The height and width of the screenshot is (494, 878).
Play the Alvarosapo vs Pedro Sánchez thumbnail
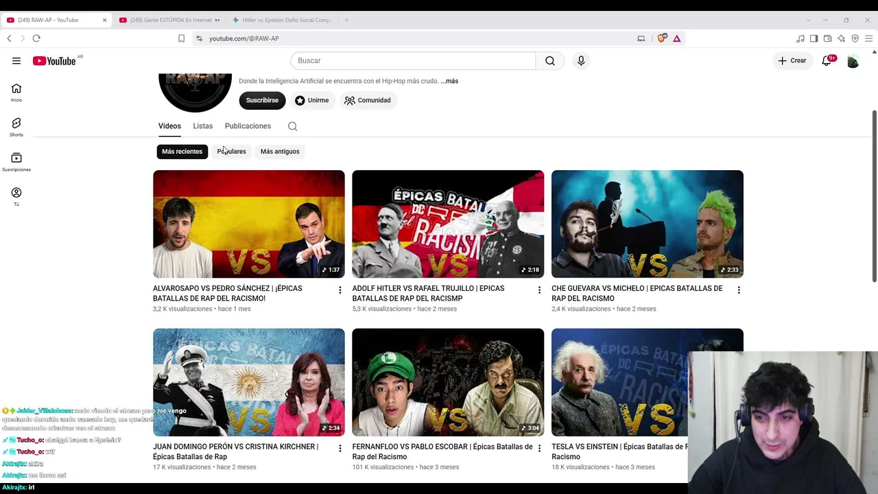tap(249, 224)
